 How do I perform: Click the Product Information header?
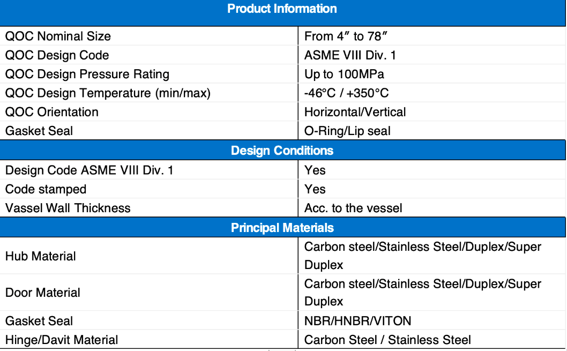click(282, 9)
